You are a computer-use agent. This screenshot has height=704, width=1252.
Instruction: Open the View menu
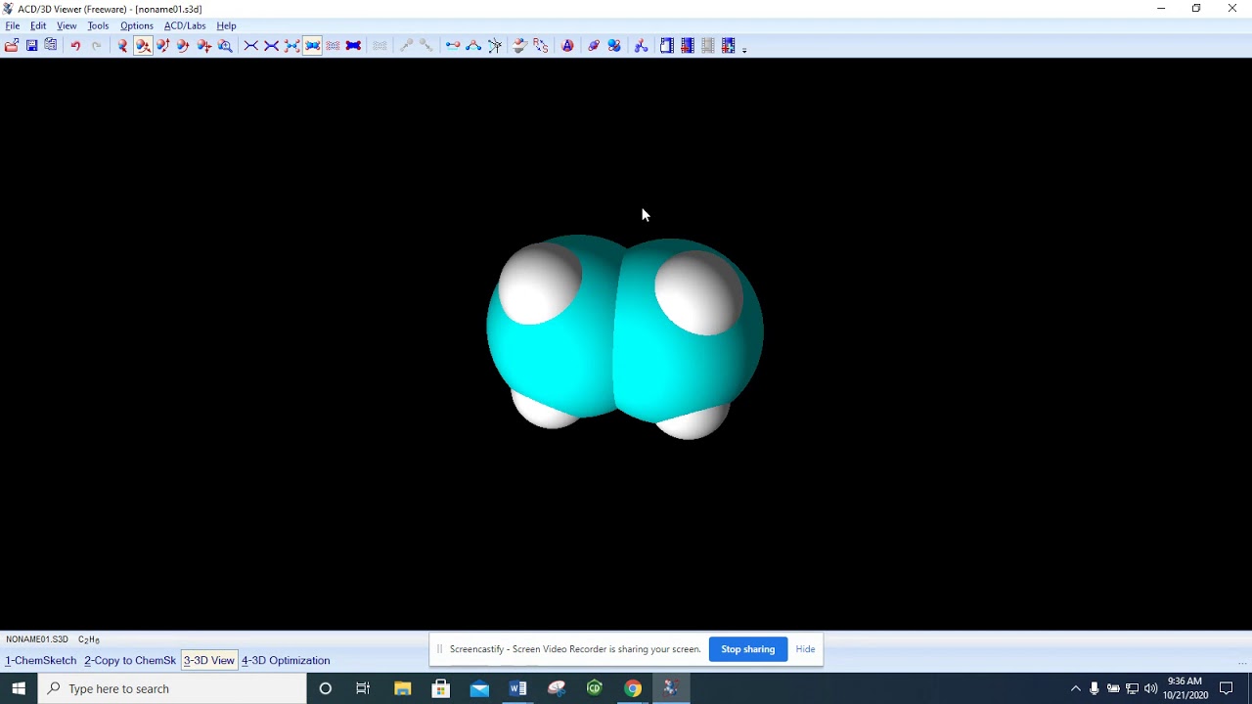click(67, 26)
